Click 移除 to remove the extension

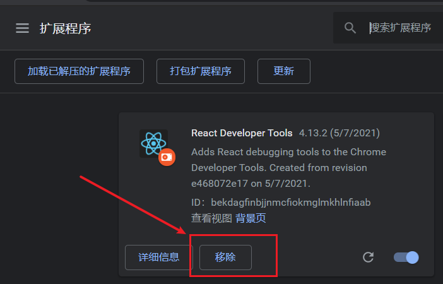coord(225,257)
